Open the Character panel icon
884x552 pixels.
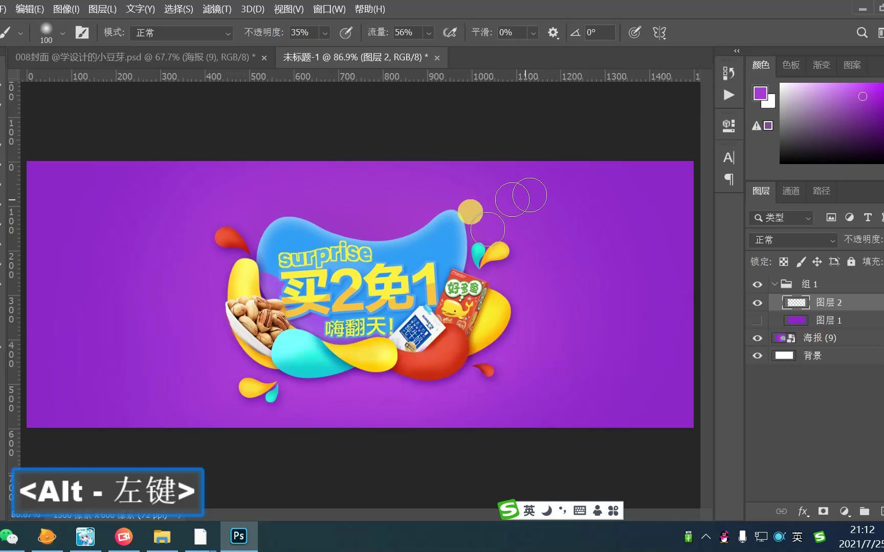(729, 157)
